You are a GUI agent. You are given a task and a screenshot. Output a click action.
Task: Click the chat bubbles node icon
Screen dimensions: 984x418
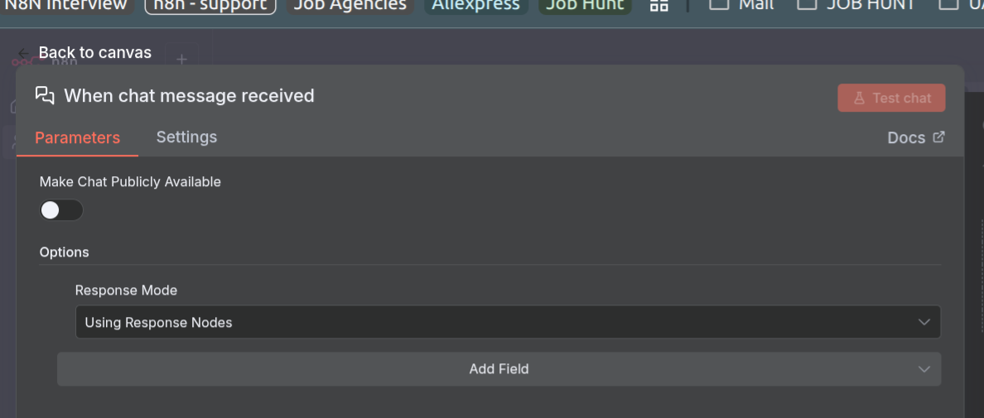[45, 95]
